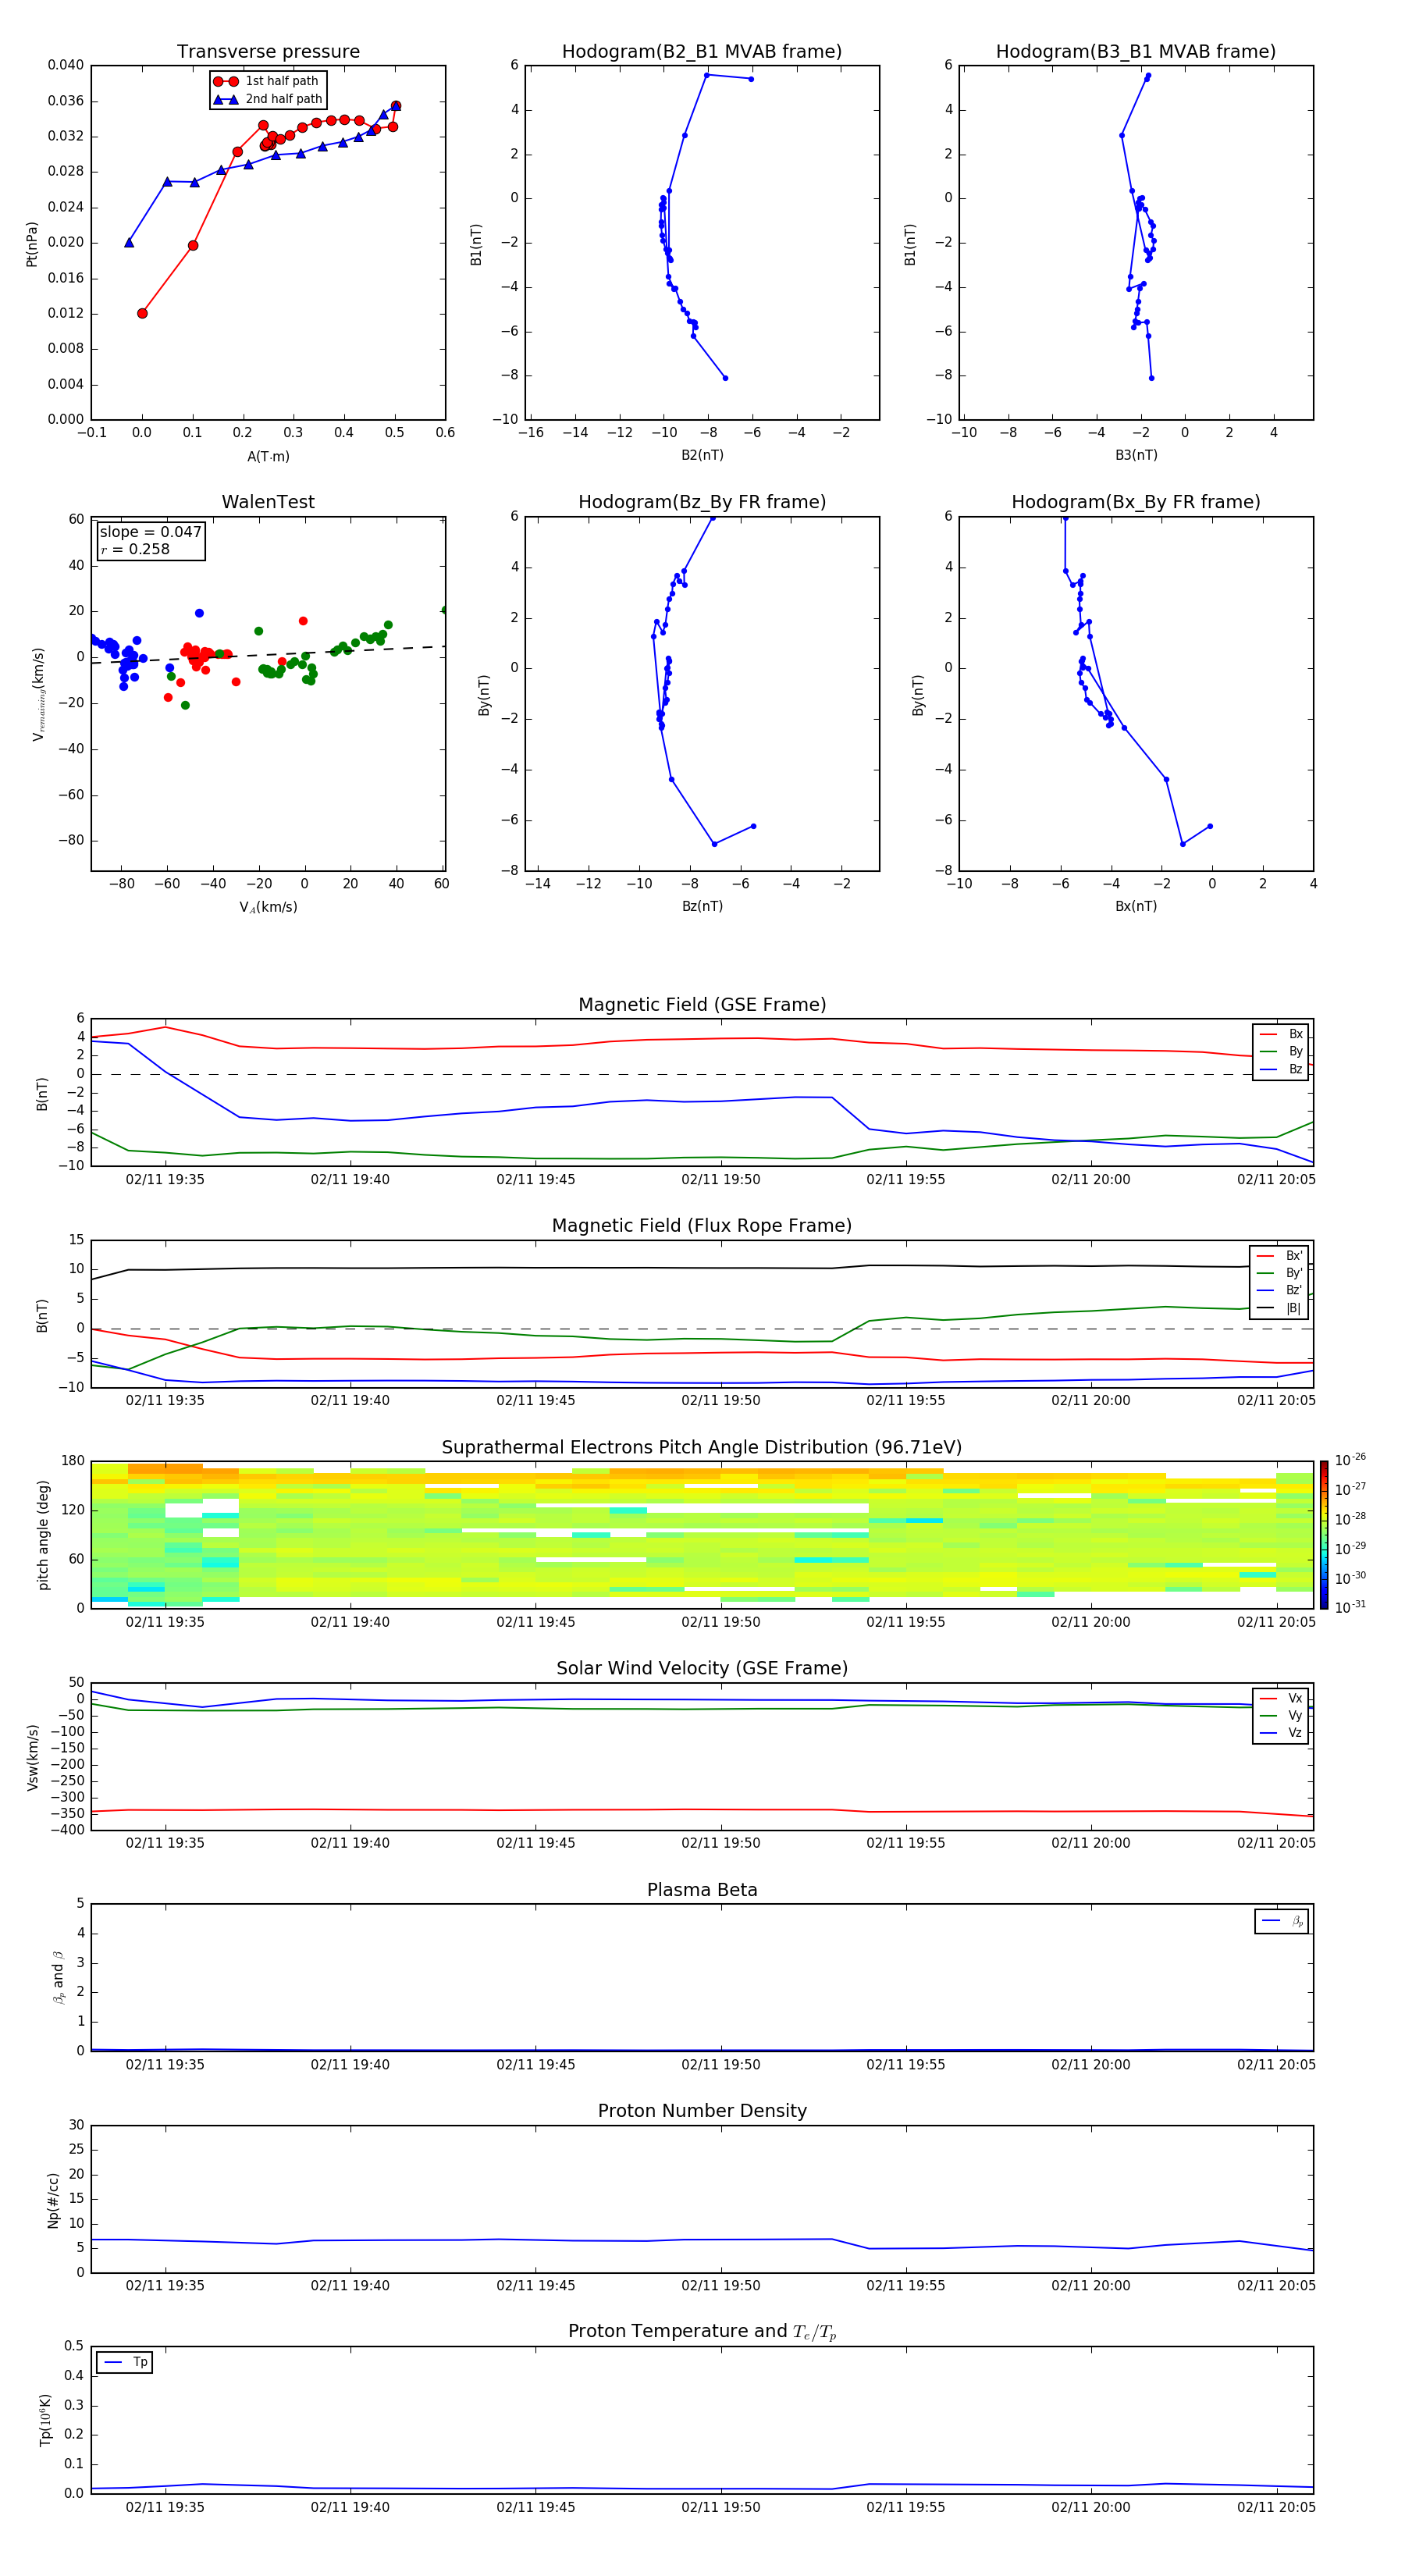Click the 'Tp(10^6K)' y-axis label
Image resolution: width=1405 pixels, height=2576 pixels.
[45, 2420]
